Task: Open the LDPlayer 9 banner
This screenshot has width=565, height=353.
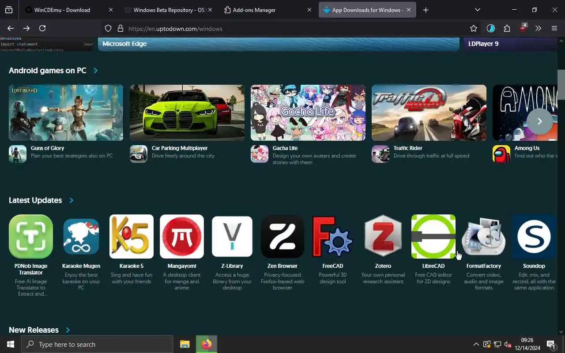Action: coord(511,44)
